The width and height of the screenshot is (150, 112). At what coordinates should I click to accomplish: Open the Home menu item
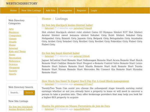coord(13,10)
